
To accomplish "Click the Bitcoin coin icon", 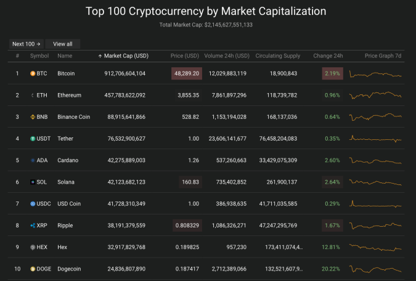I will point(33,73).
